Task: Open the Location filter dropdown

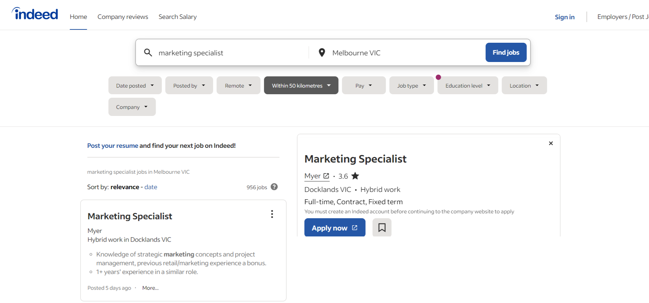Action: [x=524, y=85]
